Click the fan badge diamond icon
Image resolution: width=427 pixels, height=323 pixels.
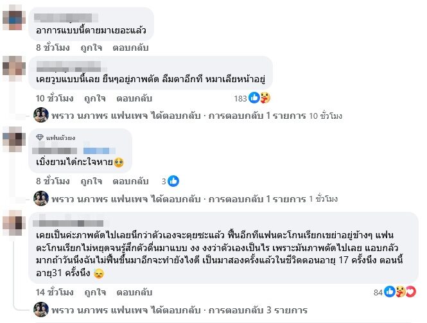[x=40, y=137]
